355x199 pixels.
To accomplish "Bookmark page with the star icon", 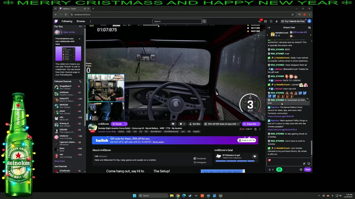I will coord(292,14).
